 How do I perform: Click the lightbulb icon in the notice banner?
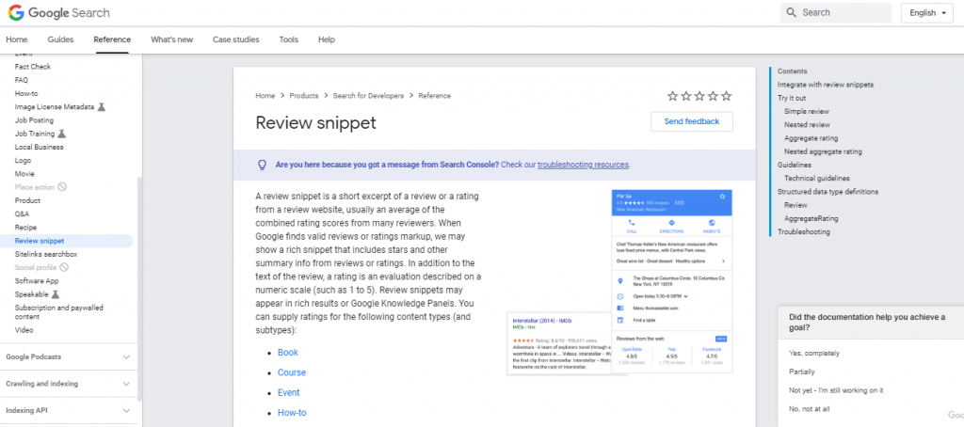tap(262, 165)
